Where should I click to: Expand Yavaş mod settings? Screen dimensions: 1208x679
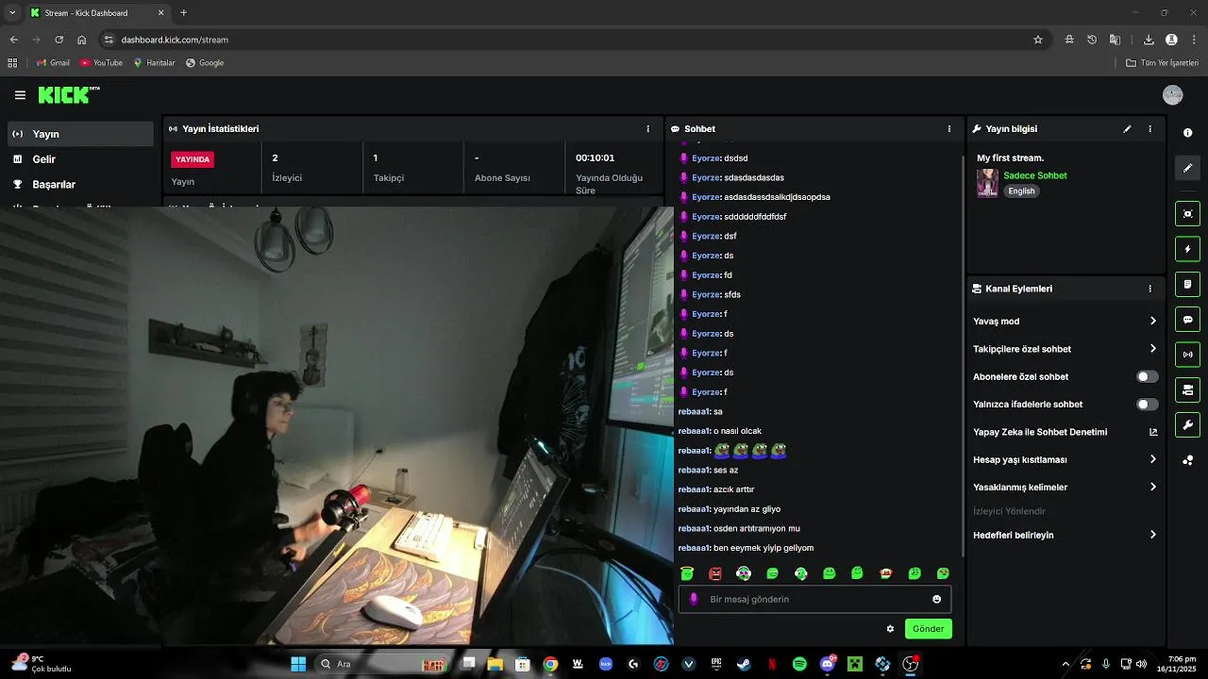coord(1065,321)
